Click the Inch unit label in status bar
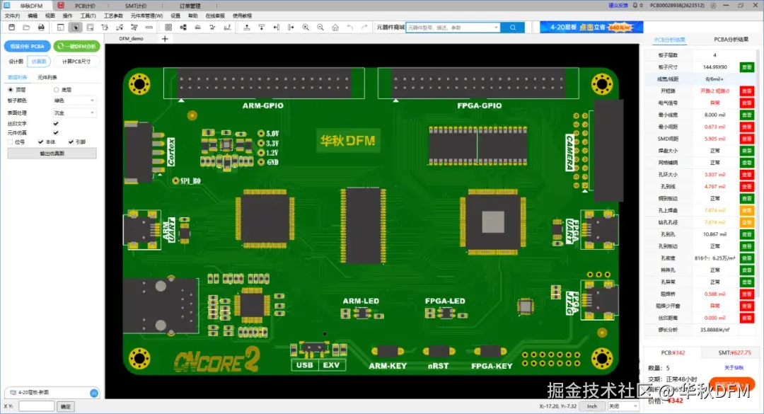This screenshot has height=414, width=764. click(592, 406)
